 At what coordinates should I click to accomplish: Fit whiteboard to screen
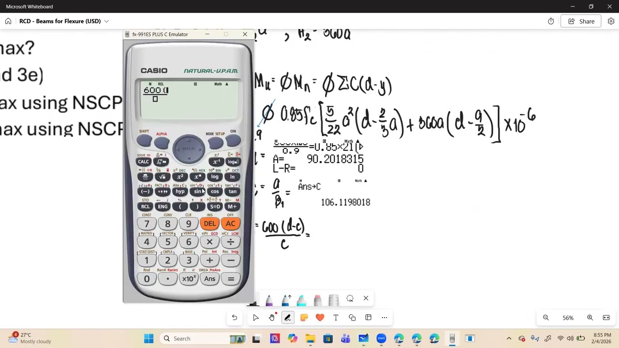point(606,318)
